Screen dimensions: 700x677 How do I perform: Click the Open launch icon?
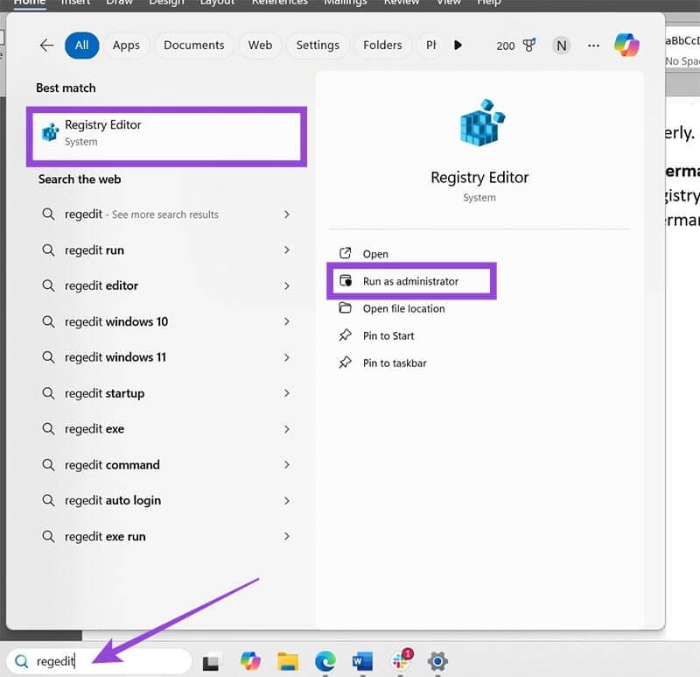pyautogui.click(x=345, y=253)
